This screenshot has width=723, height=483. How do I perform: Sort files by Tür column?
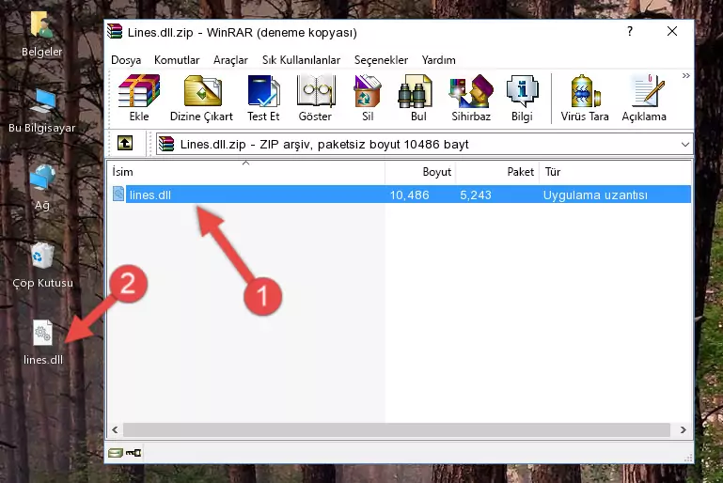(x=615, y=172)
